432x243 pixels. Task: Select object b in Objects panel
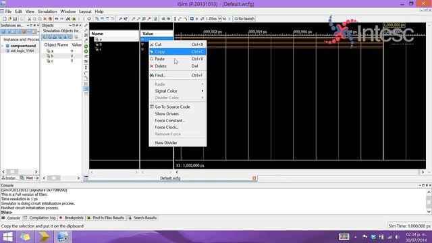[52, 56]
